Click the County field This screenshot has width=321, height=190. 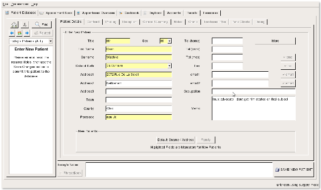(x=138, y=108)
